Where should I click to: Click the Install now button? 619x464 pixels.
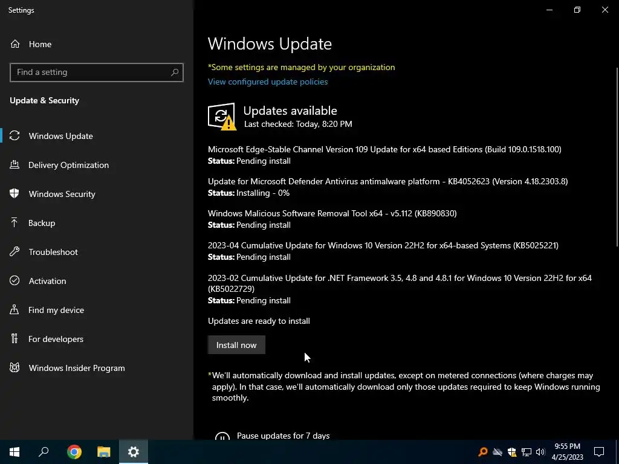point(236,345)
